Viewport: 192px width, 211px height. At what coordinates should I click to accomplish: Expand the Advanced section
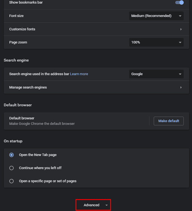tap(93, 205)
